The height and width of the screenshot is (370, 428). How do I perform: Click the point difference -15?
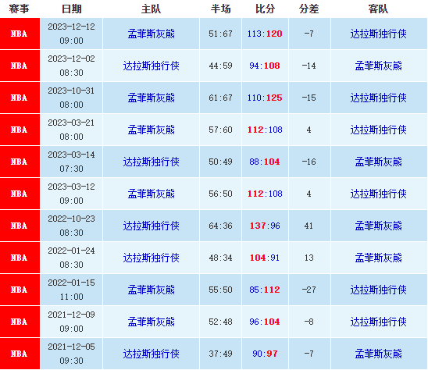click(309, 98)
